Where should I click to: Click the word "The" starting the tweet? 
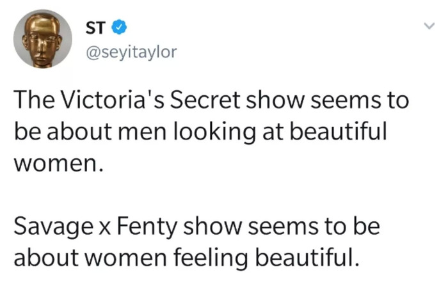[x=34, y=100]
